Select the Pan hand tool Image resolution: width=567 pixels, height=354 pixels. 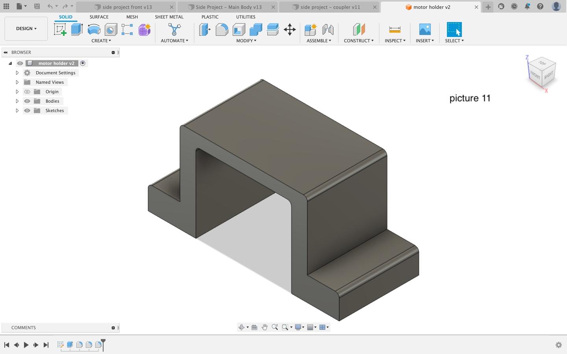(265, 327)
